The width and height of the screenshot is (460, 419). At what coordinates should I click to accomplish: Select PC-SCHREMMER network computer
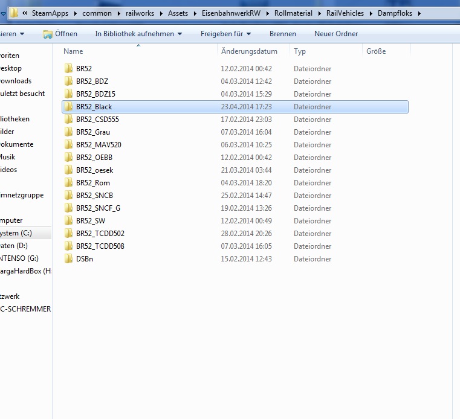coord(25,309)
